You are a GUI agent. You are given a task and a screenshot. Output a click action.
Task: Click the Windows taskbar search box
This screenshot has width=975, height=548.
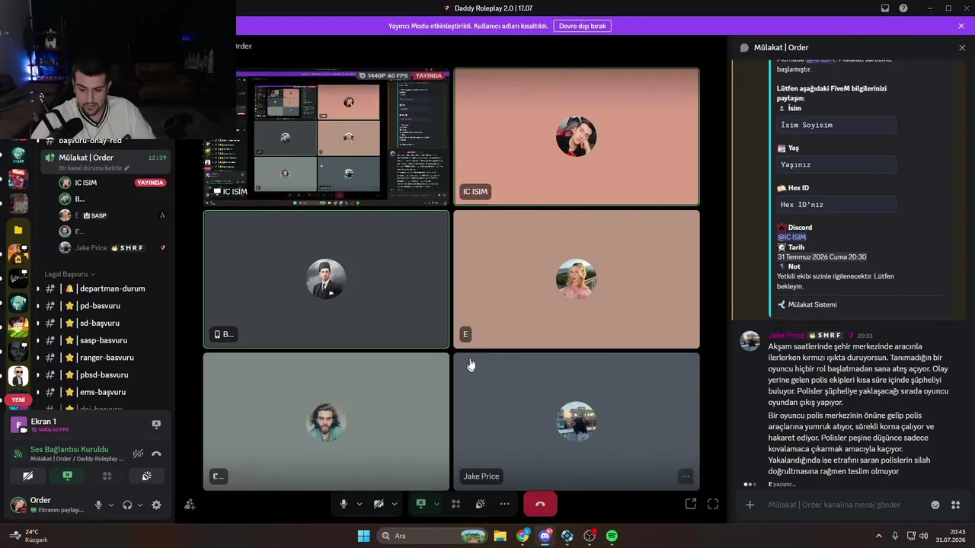pyautogui.click(x=432, y=536)
